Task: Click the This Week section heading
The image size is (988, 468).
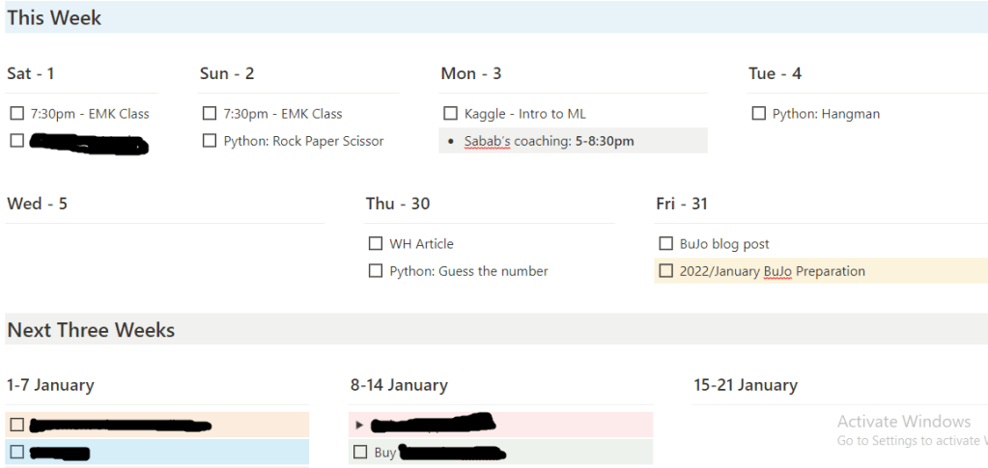Action: click(x=54, y=17)
